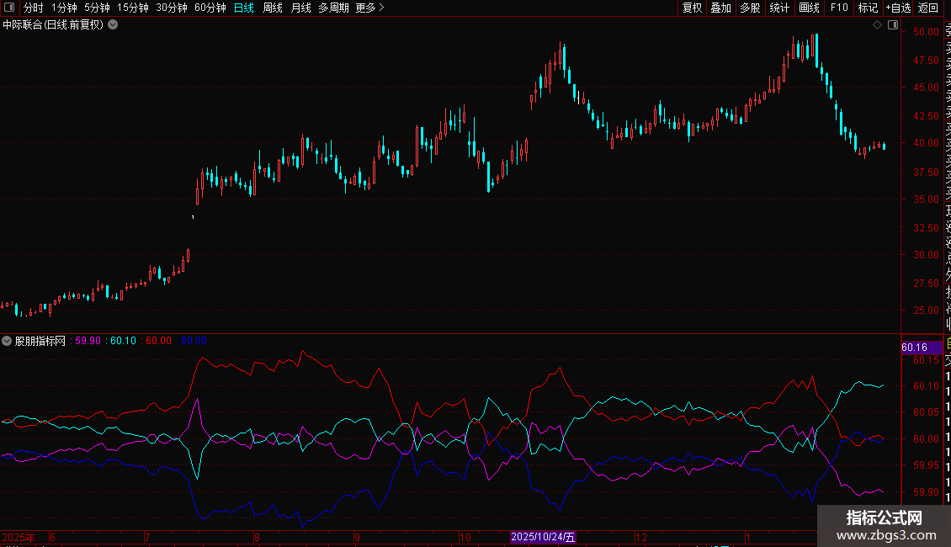Select the 60分钟 period tab
The height and width of the screenshot is (547, 951).
pyautogui.click(x=210, y=8)
